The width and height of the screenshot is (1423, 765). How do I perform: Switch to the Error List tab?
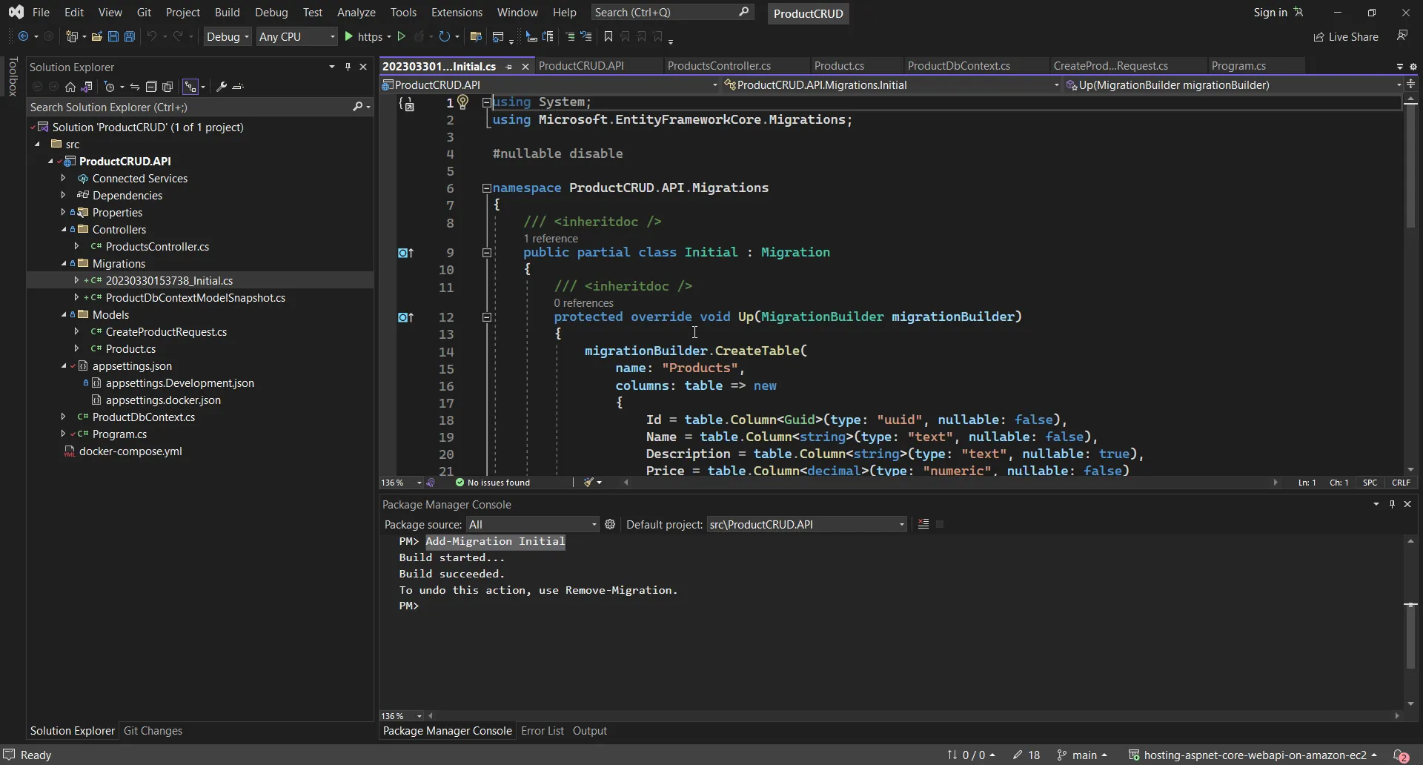coord(543,731)
